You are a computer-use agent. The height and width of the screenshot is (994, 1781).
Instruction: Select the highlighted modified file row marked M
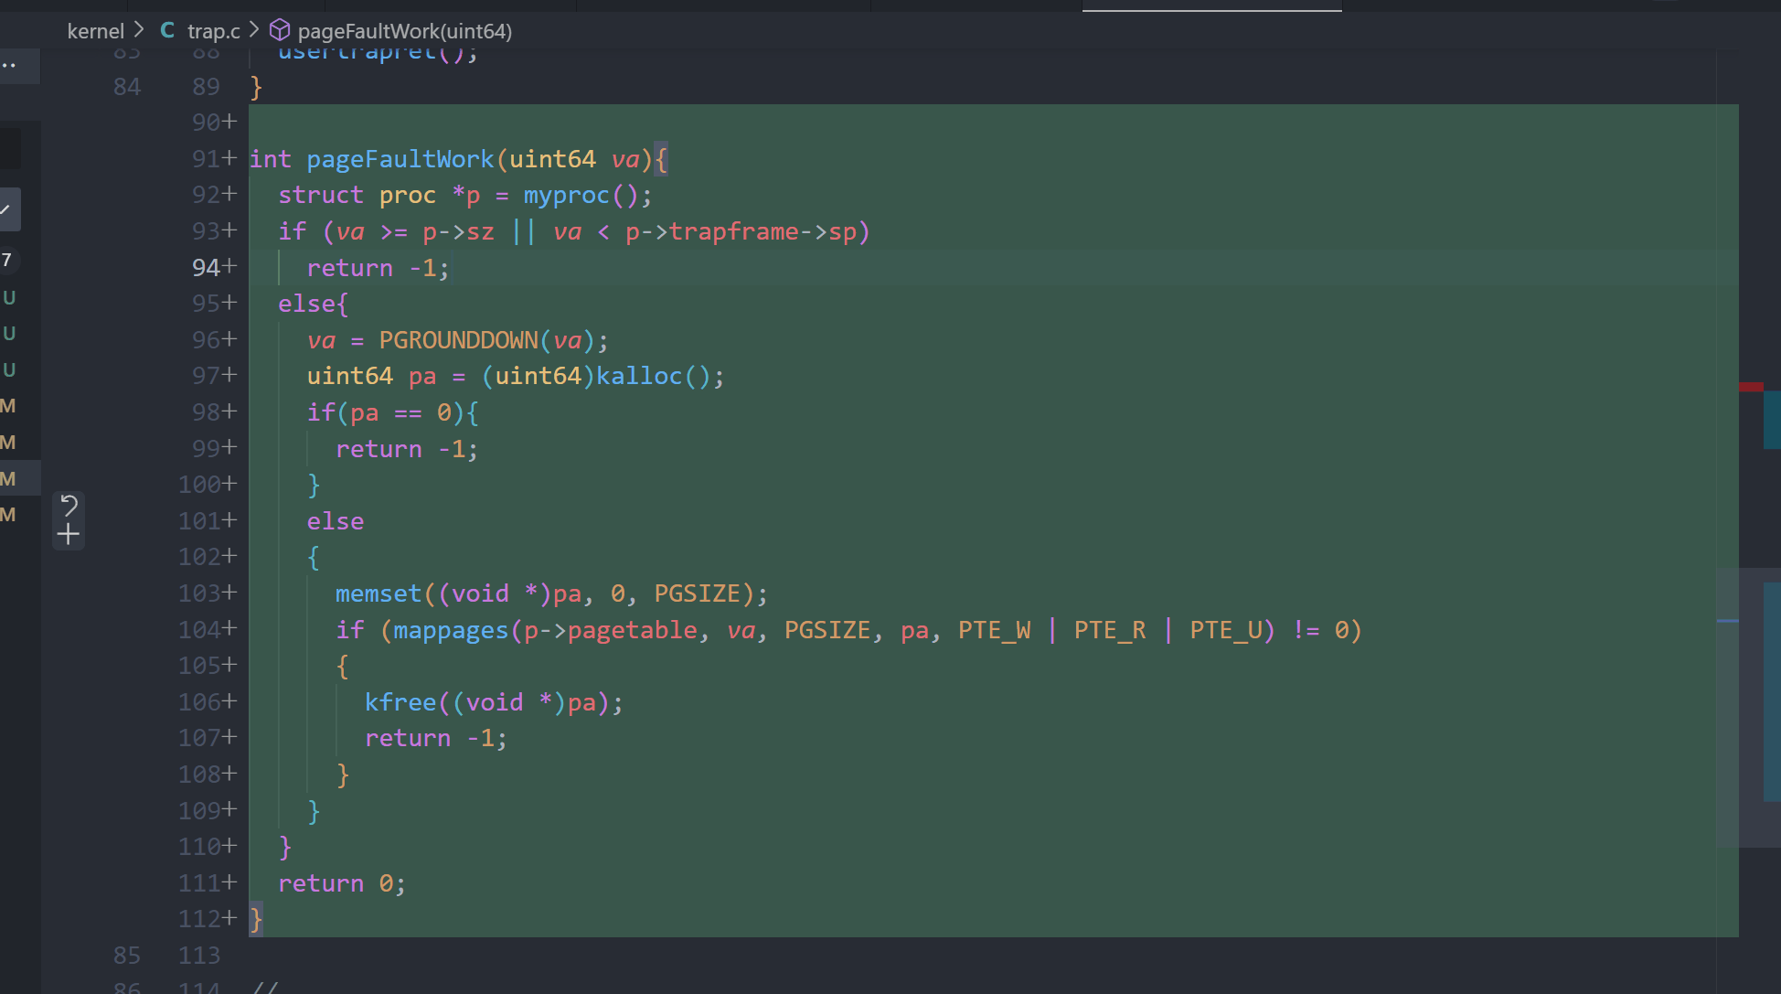[x=9, y=478]
